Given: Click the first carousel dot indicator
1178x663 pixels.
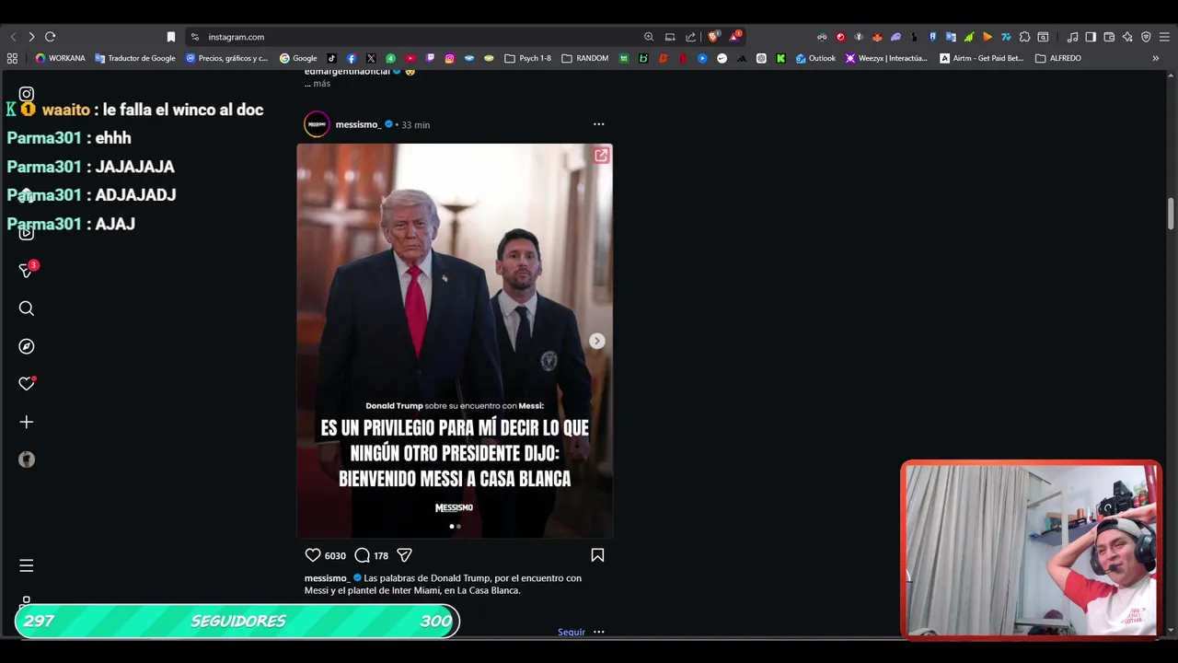Looking at the screenshot, I should tap(451, 527).
